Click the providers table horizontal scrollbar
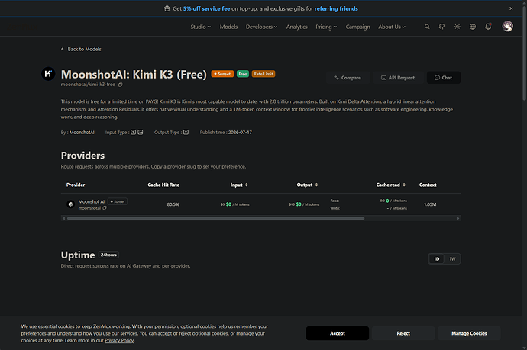 [216, 218]
